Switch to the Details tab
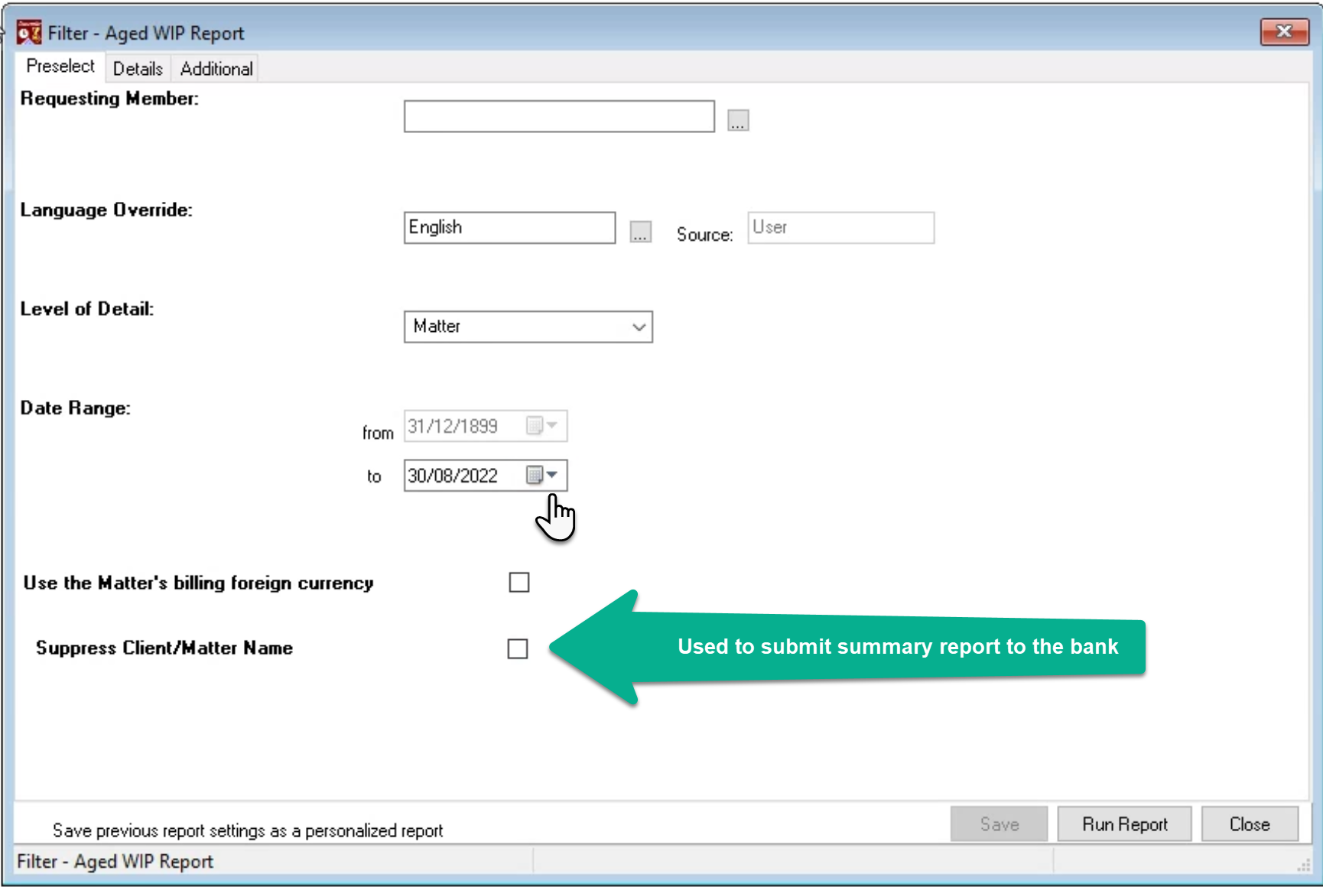This screenshot has height=887, width=1323. [x=138, y=69]
